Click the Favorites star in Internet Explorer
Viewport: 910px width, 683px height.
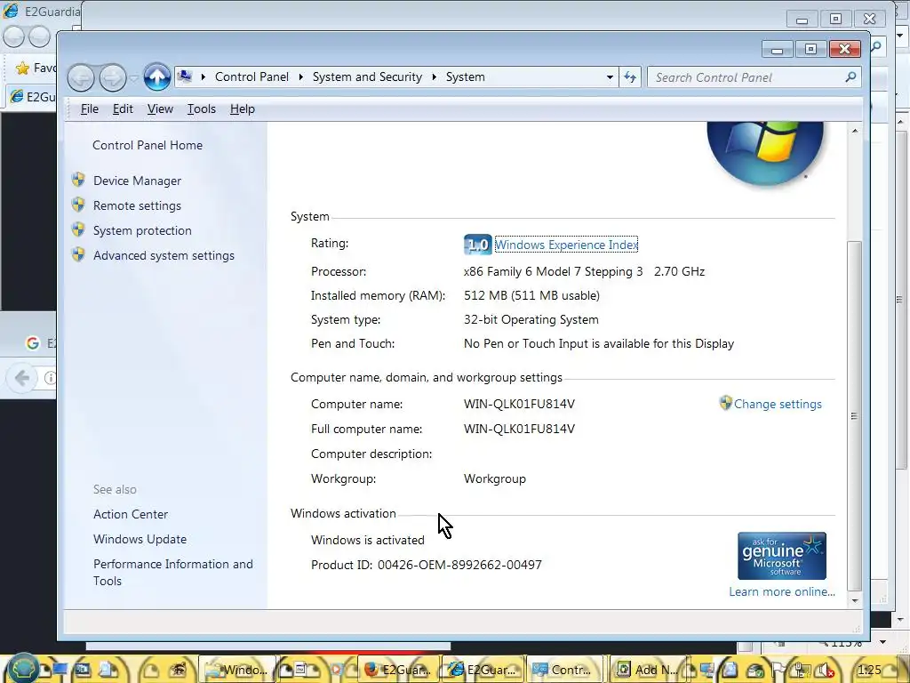22,68
